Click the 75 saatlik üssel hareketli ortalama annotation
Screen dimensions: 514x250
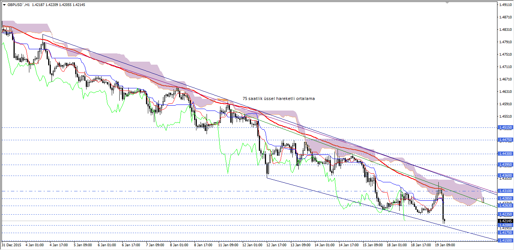tap(279, 98)
